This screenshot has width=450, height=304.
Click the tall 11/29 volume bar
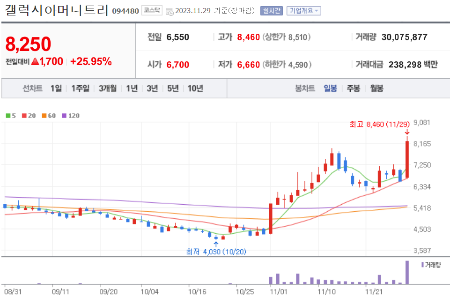pos(407,273)
